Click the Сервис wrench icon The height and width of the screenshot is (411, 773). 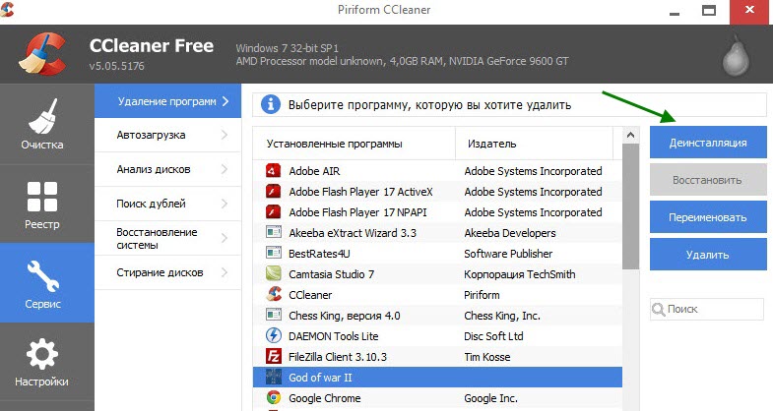click(x=42, y=274)
